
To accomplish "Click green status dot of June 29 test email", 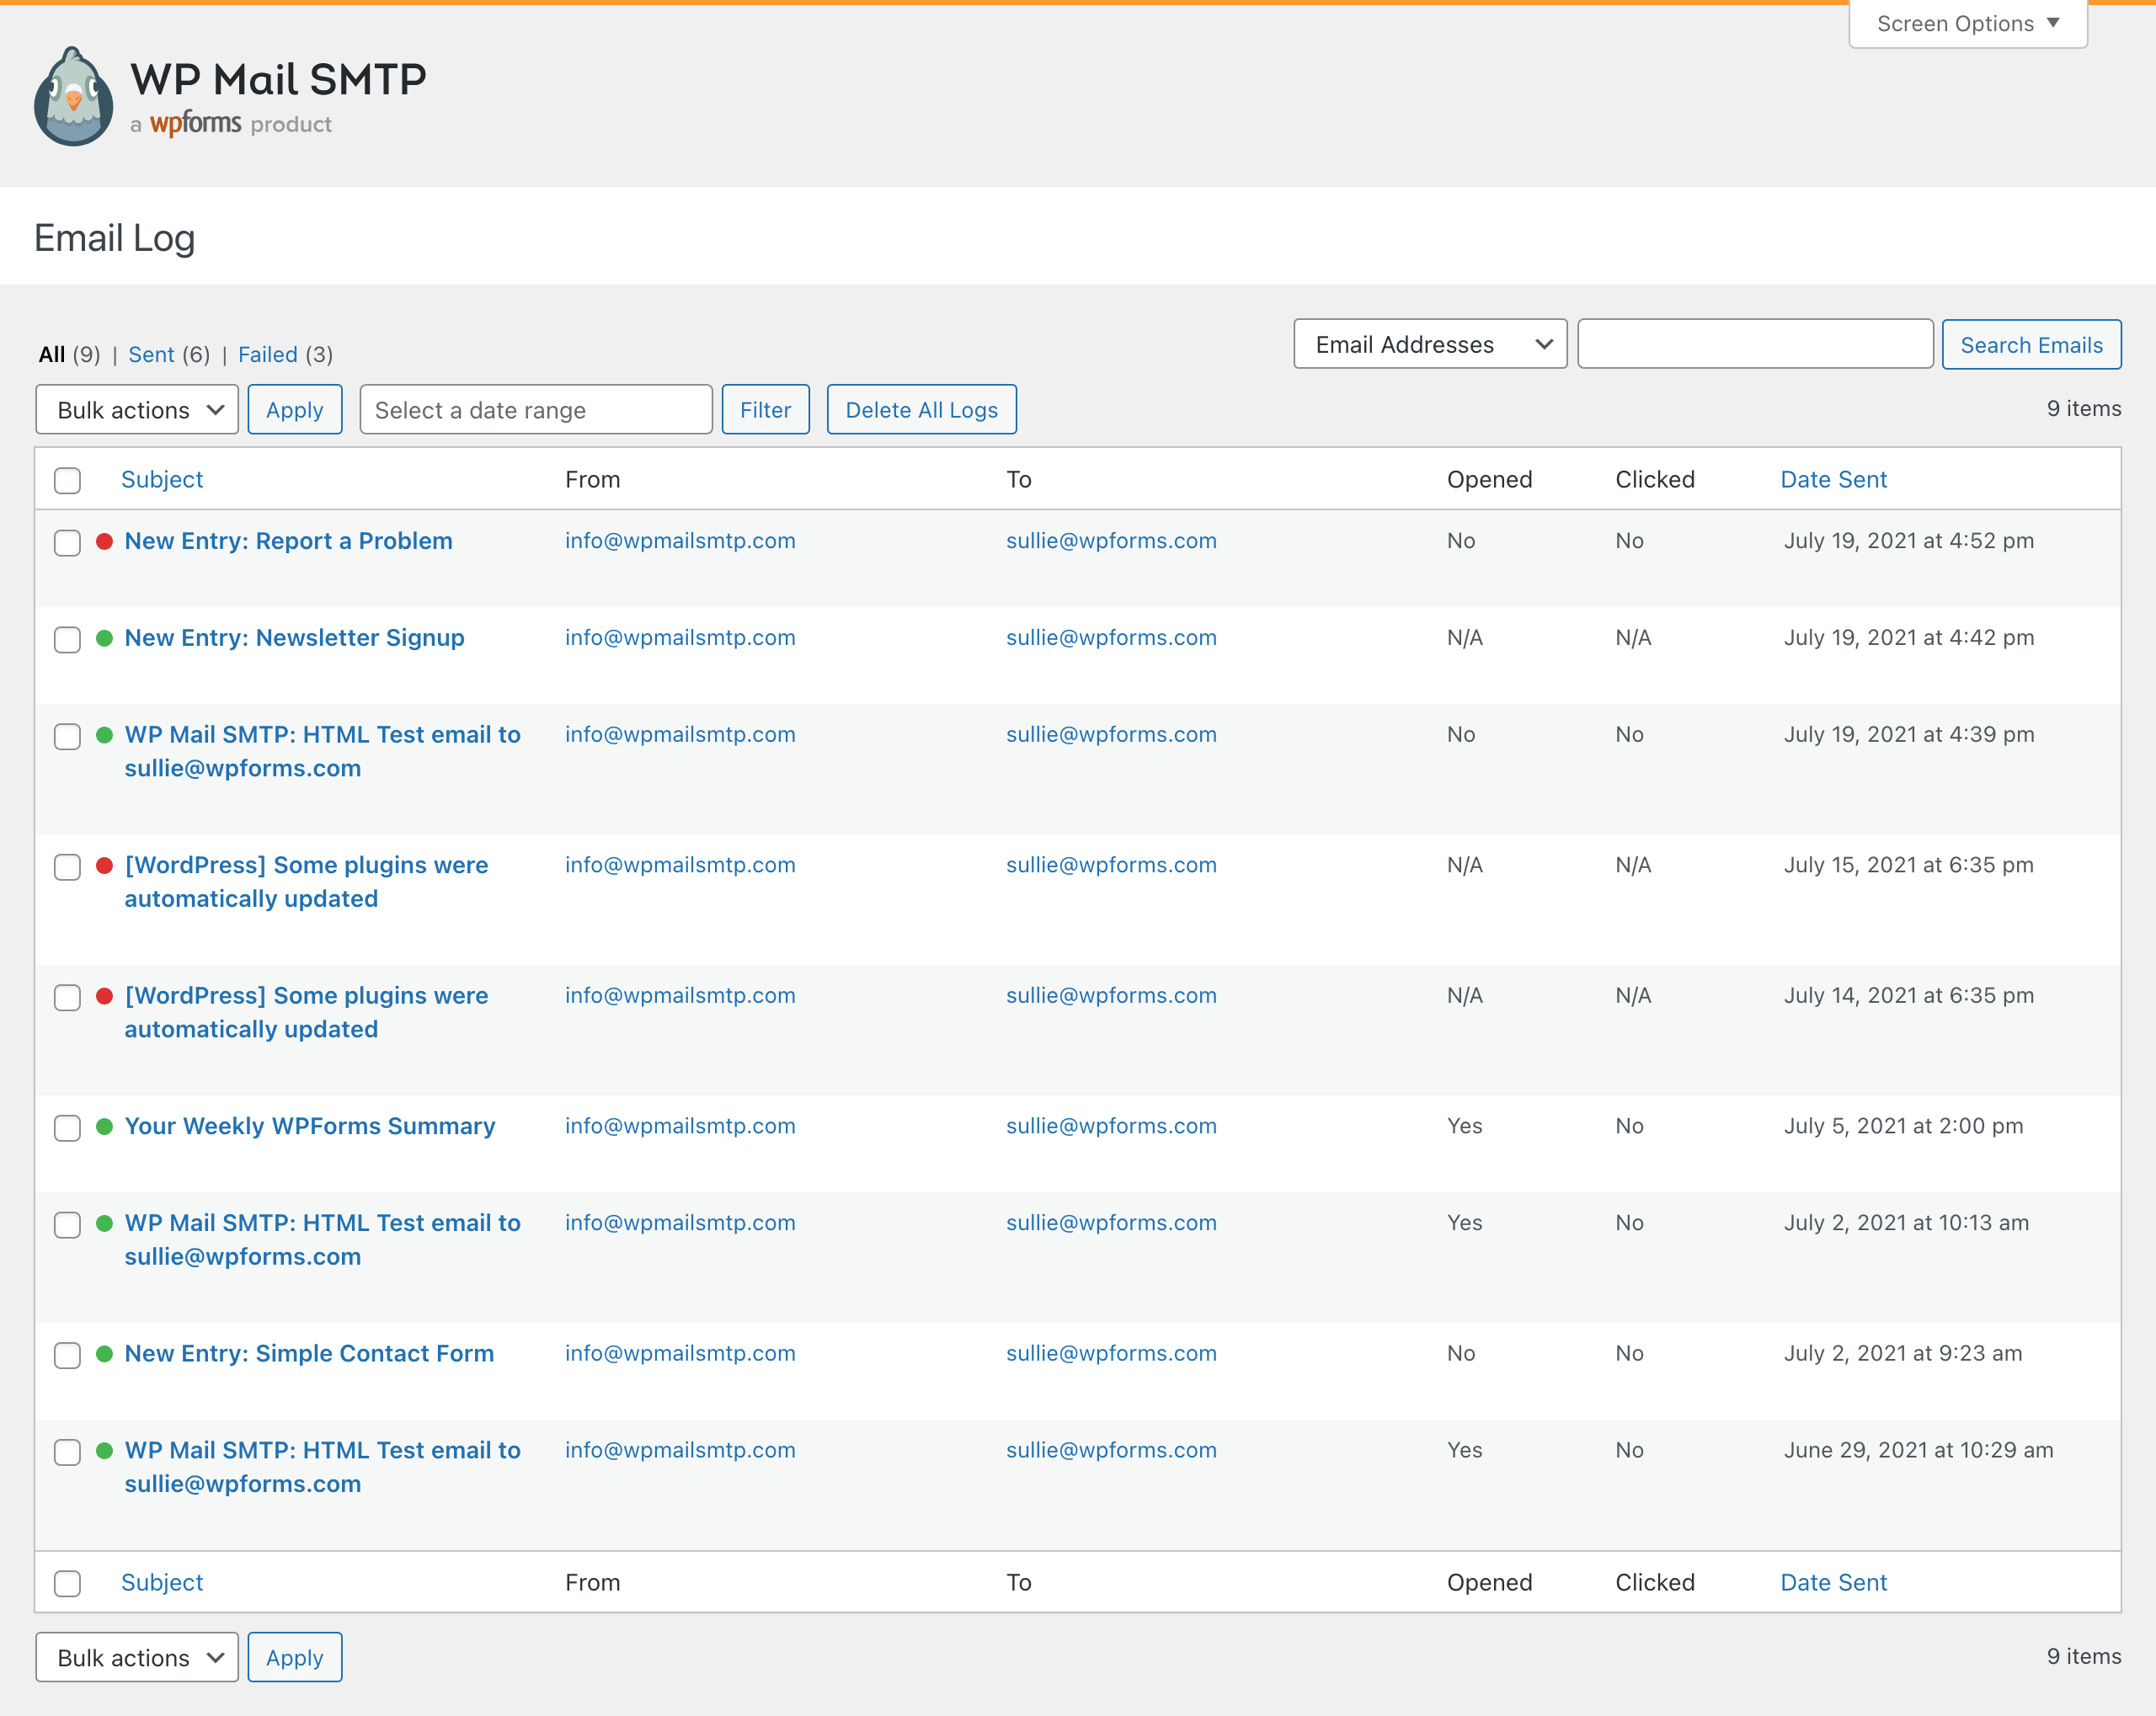I will 104,1450.
